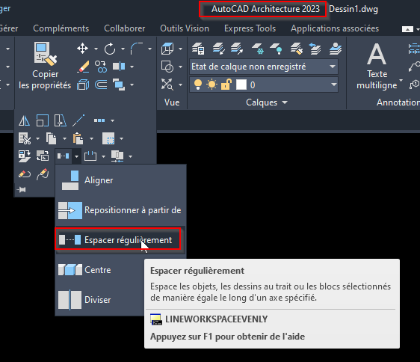
Task: Open the Collaborer ribbon tab
Action: click(125, 28)
